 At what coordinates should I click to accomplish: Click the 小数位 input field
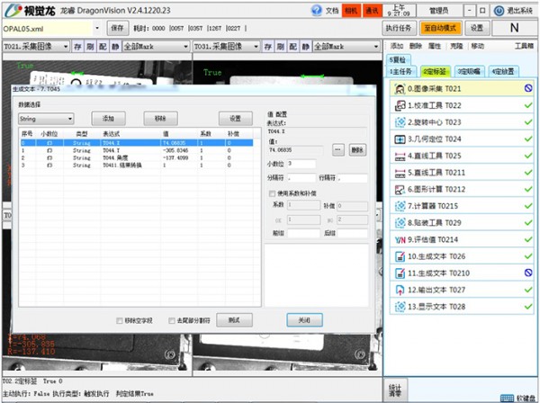(302, 164)
